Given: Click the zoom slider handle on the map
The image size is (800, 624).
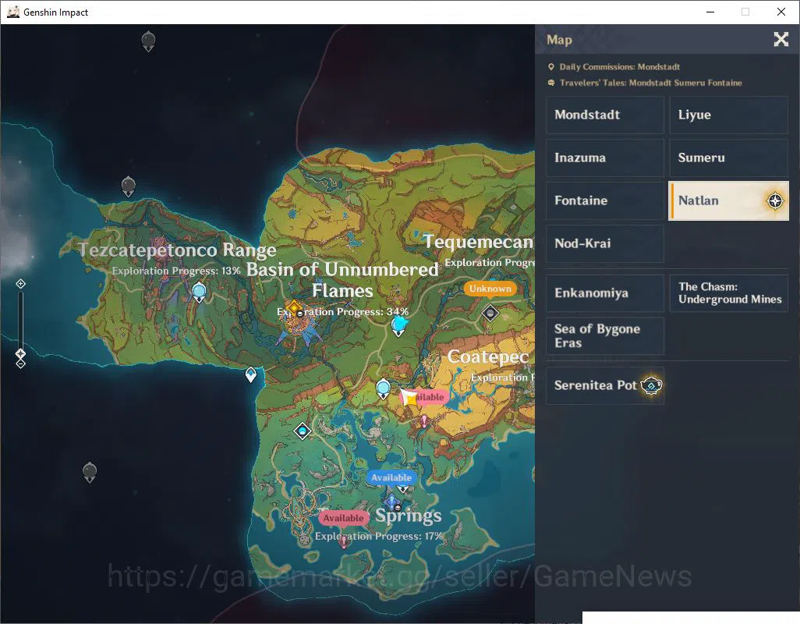Looking at the screenshot, I should click(20, 353).
